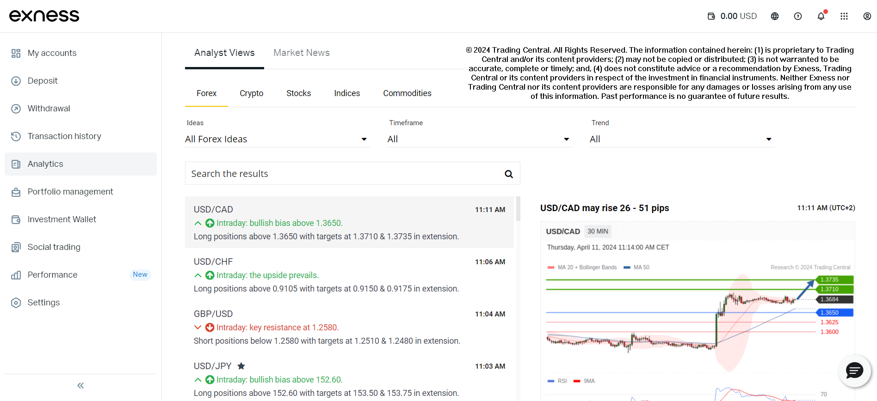Click the My accounts sidebar icon
This screenshot has width=877, height=401.
(16, 53)
